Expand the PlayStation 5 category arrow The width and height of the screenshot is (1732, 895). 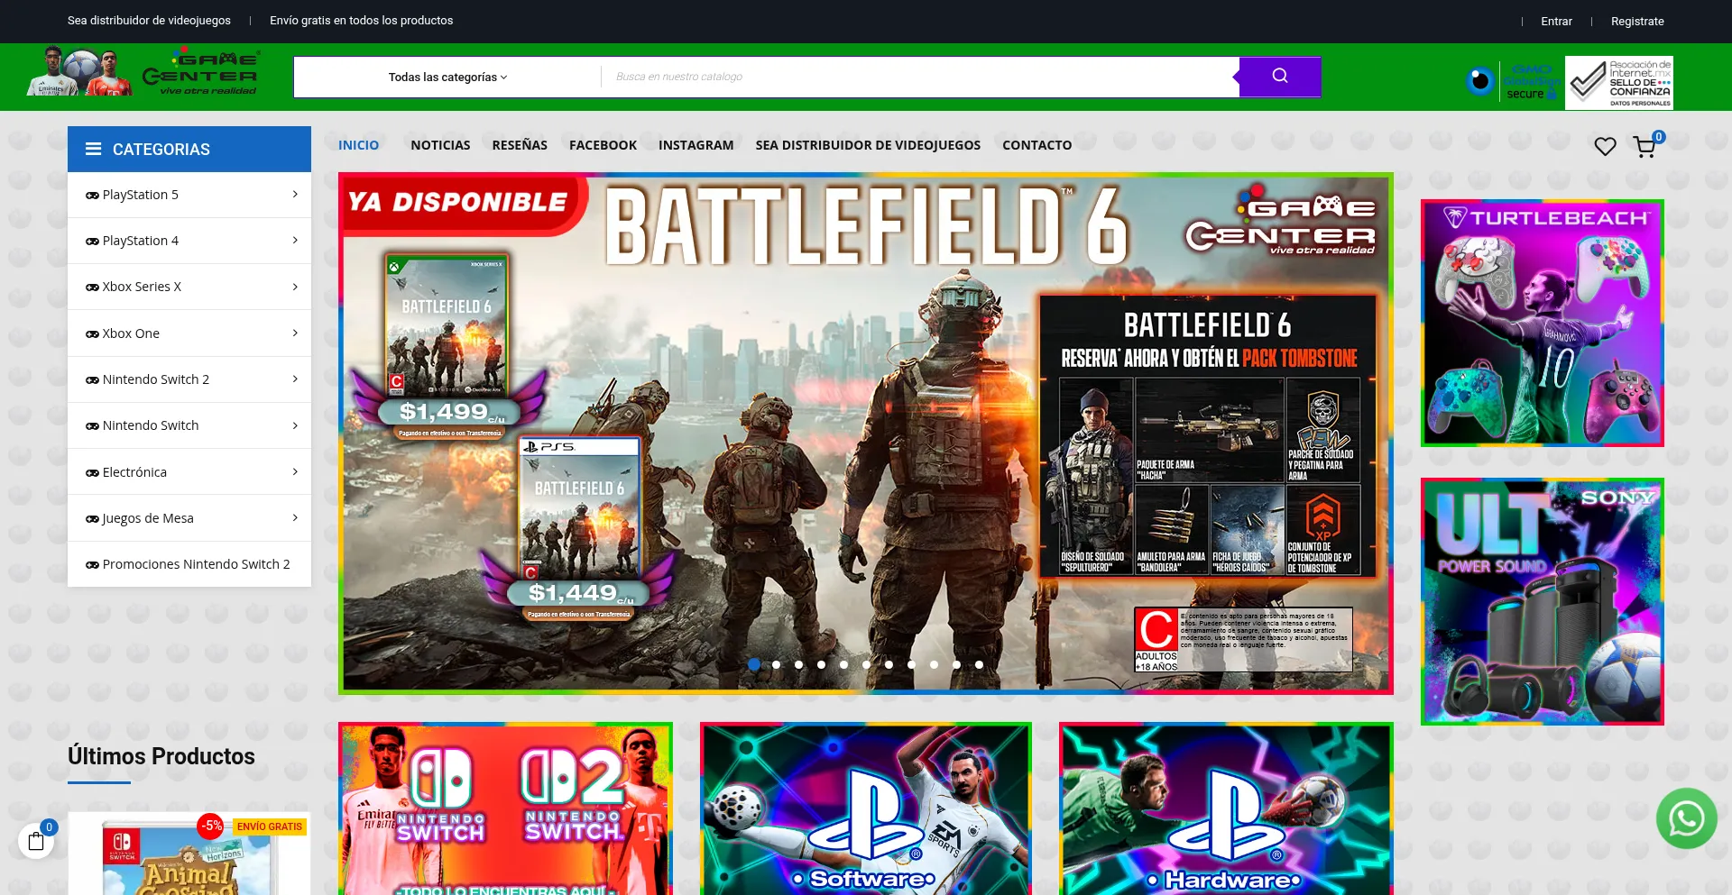[295, 195]
